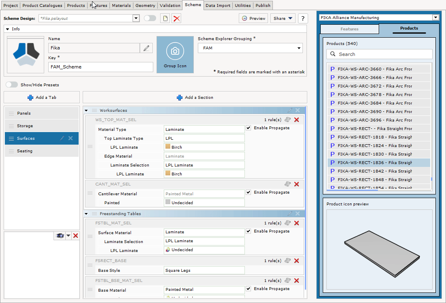This screenshot has height=303, width=446.
Task: Select product FIKA-WS-RECT-1824 in the list
Action: coord(379,145)
